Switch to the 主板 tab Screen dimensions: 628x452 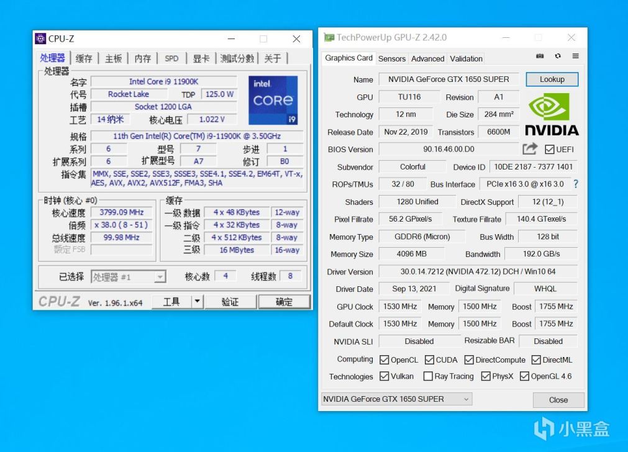tap(113, 58)
